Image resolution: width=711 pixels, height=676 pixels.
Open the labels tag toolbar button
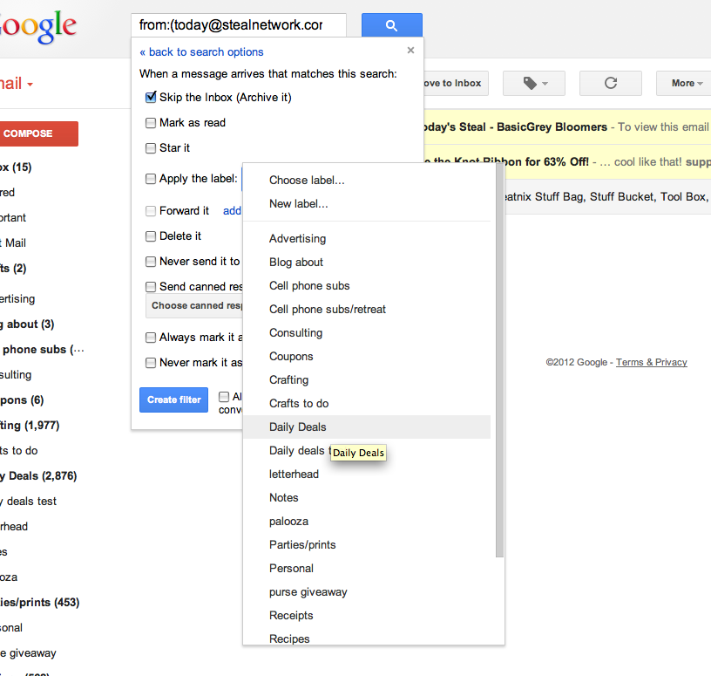click(x=533, y=83)
